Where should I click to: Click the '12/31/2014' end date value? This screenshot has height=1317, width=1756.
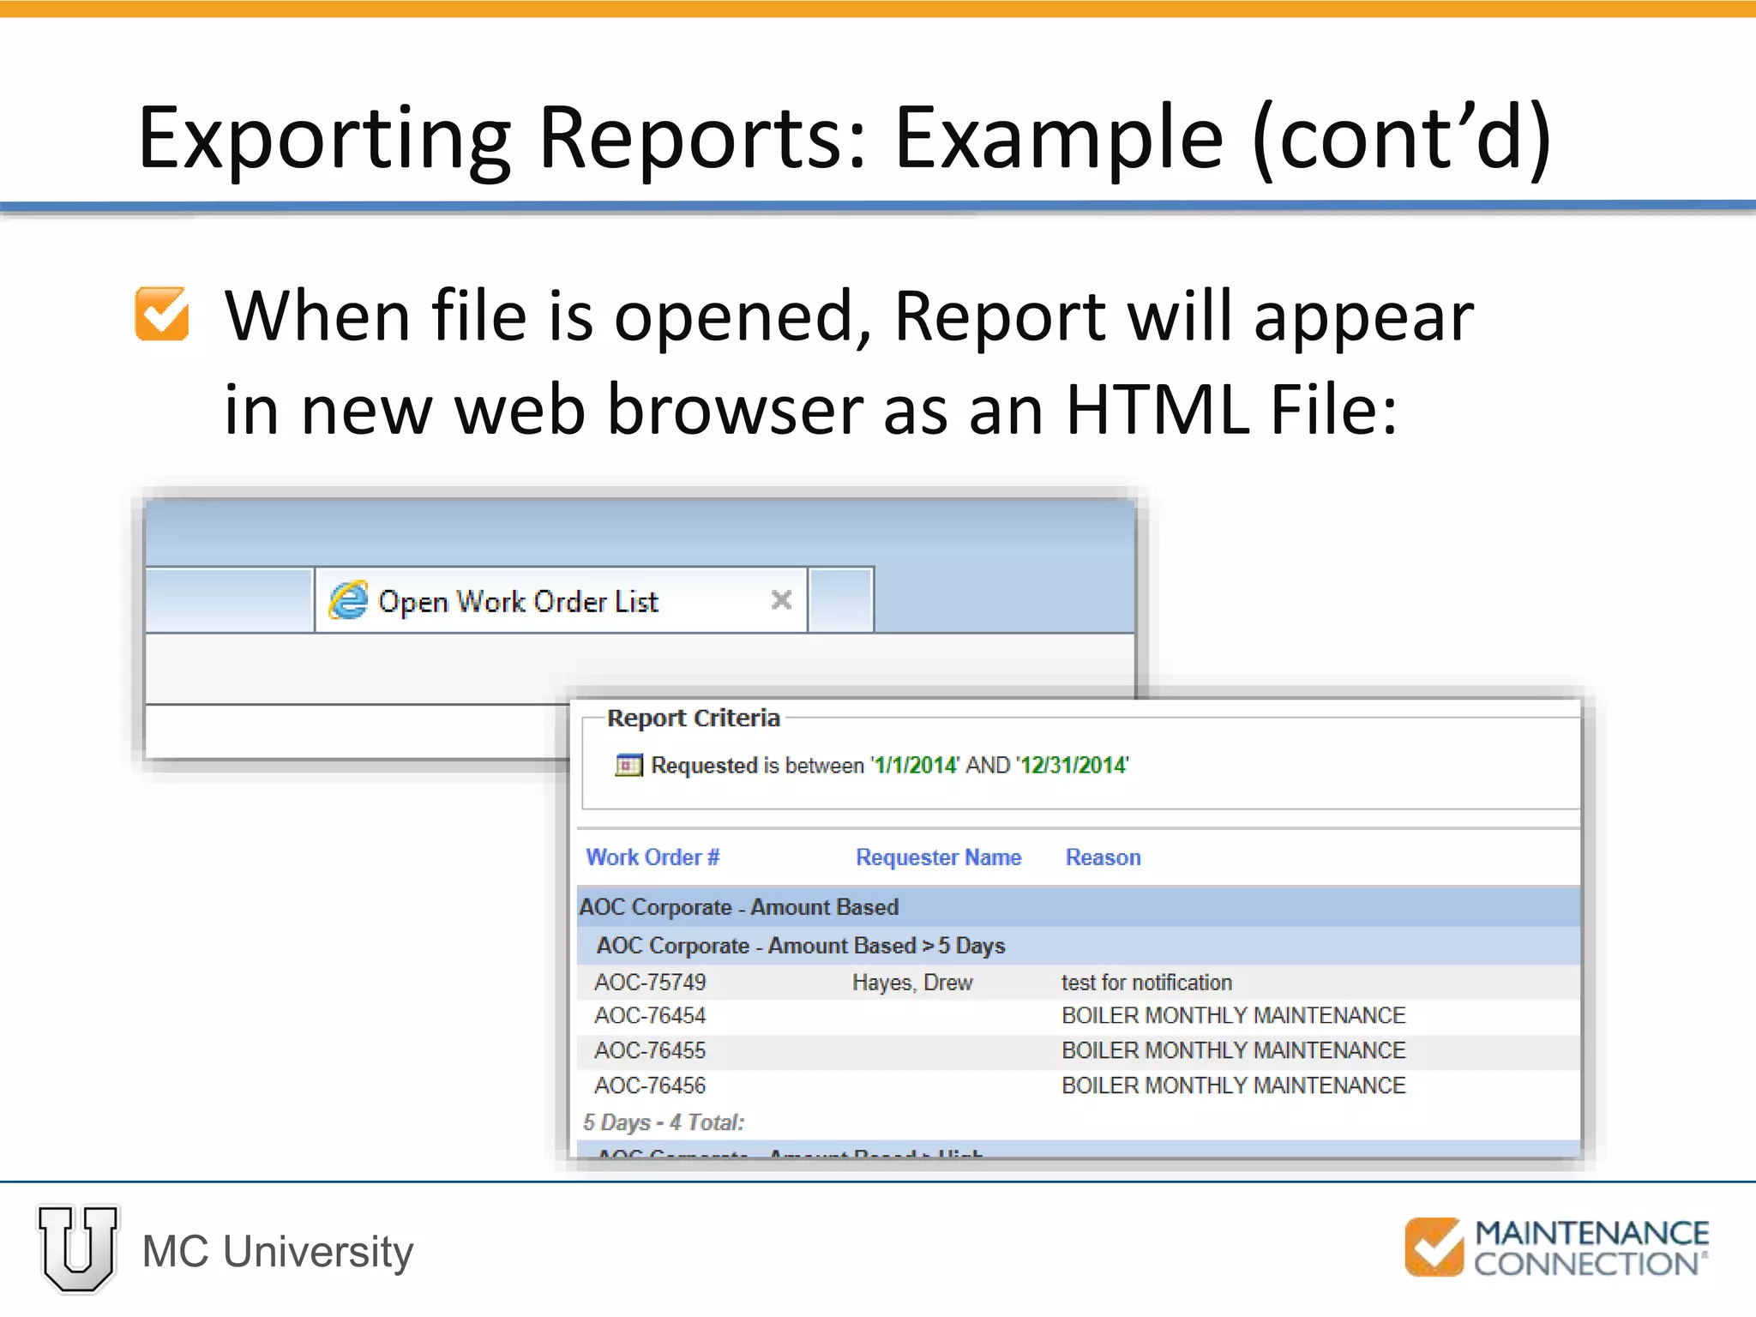(1073, 765)
